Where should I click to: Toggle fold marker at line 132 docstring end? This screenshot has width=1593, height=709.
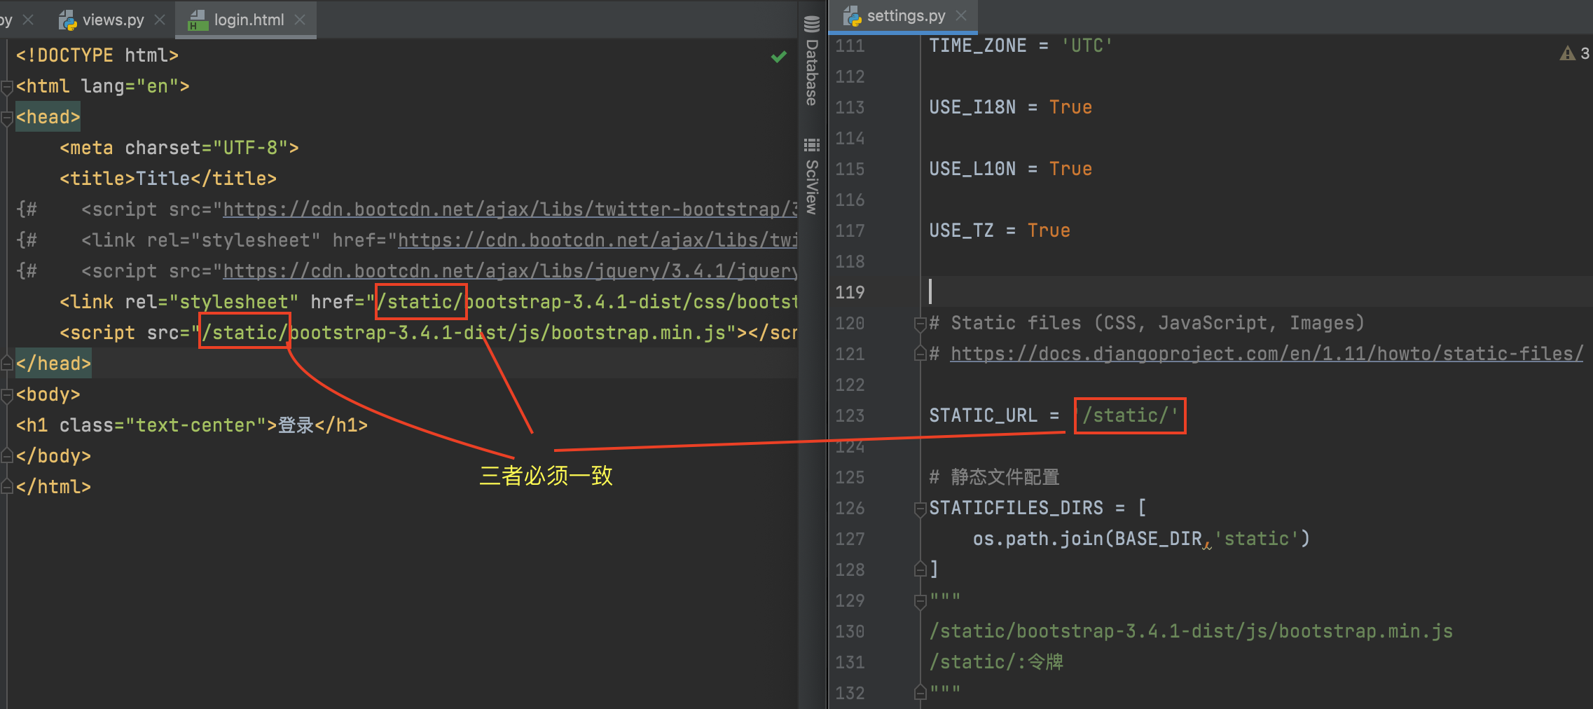point(920,693)
